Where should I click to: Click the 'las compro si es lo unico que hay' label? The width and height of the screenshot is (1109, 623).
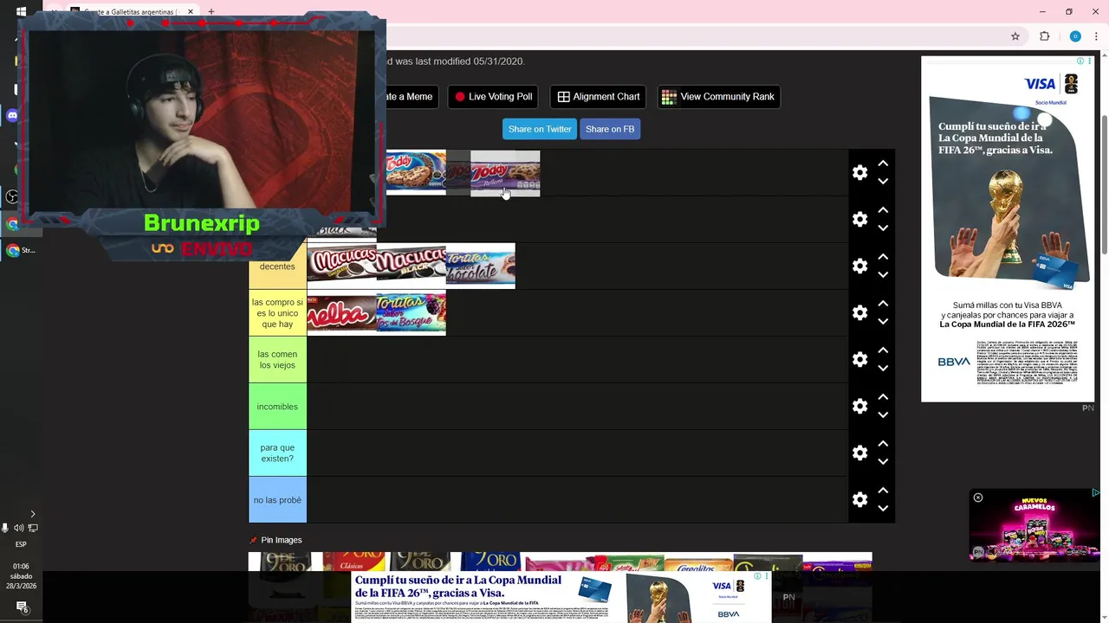tap(277, 313)
